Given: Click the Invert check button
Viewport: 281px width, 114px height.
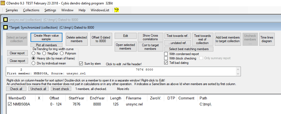Looking at the screenshot, I should click(x=61, y=89).
